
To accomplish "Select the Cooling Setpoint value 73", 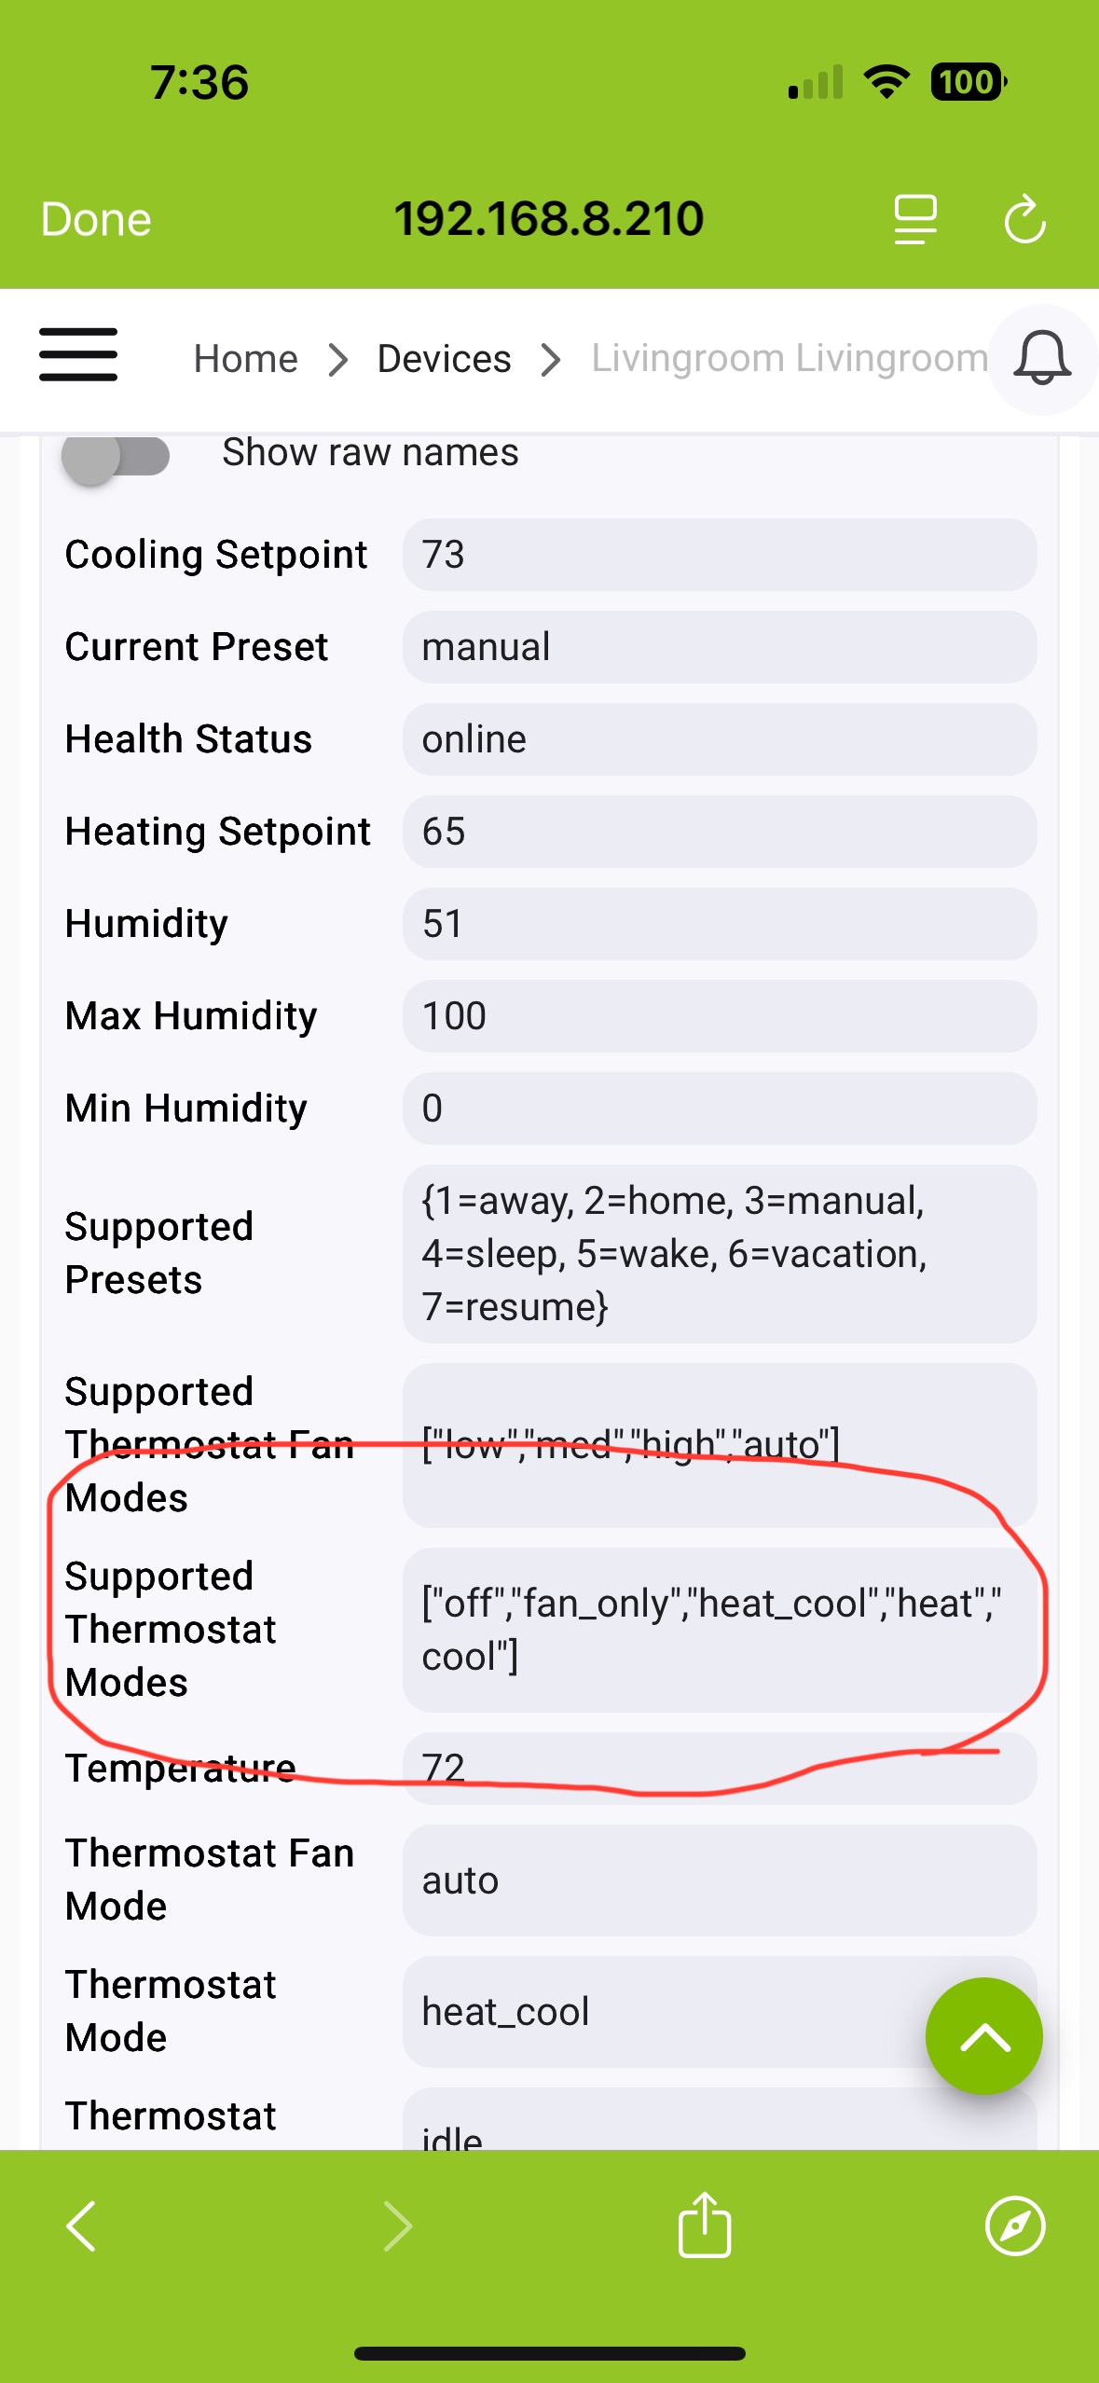I will [720, 555].
